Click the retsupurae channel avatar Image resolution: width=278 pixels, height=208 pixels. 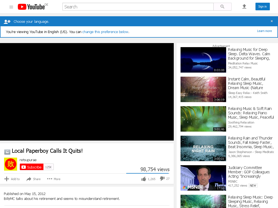[x=11, y=164]
